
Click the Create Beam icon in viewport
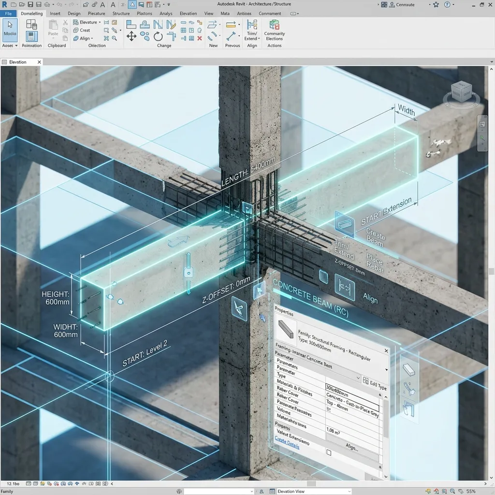click(344, 224)
